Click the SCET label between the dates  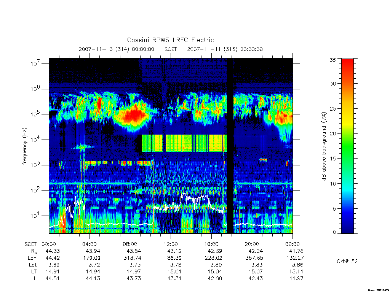171,49
